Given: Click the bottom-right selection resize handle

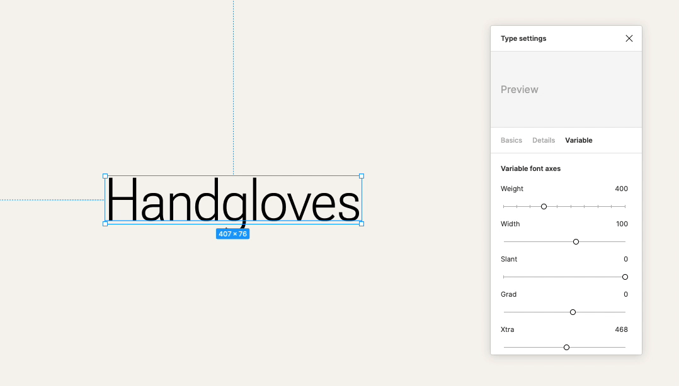Looking at the screenshot, I should pos(362,224).
